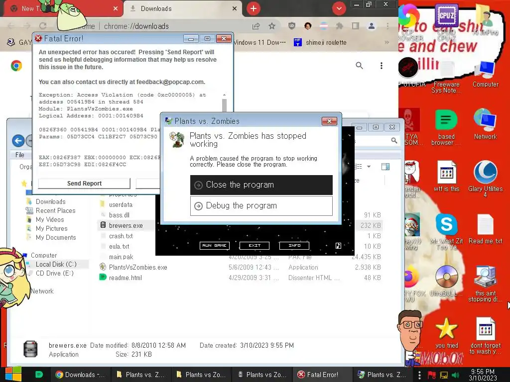Open the you tried star icon
The image size is (510, 382).
pos(446,333)
